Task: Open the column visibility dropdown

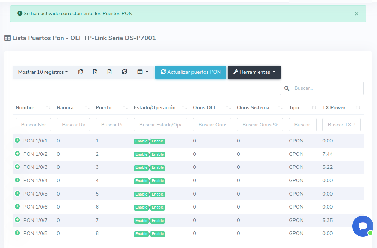Action: tap(142, 72)
